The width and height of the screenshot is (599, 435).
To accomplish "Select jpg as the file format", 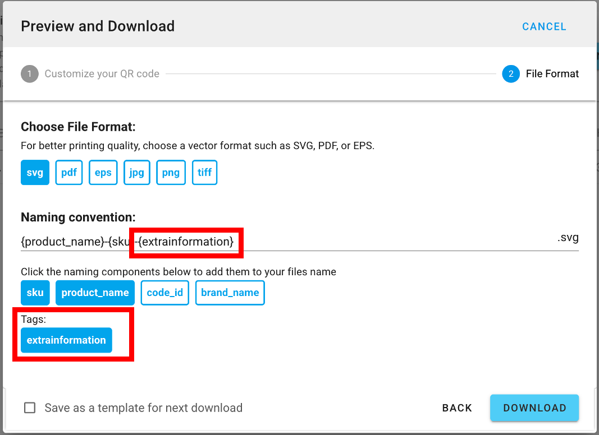I will point(136,173).
